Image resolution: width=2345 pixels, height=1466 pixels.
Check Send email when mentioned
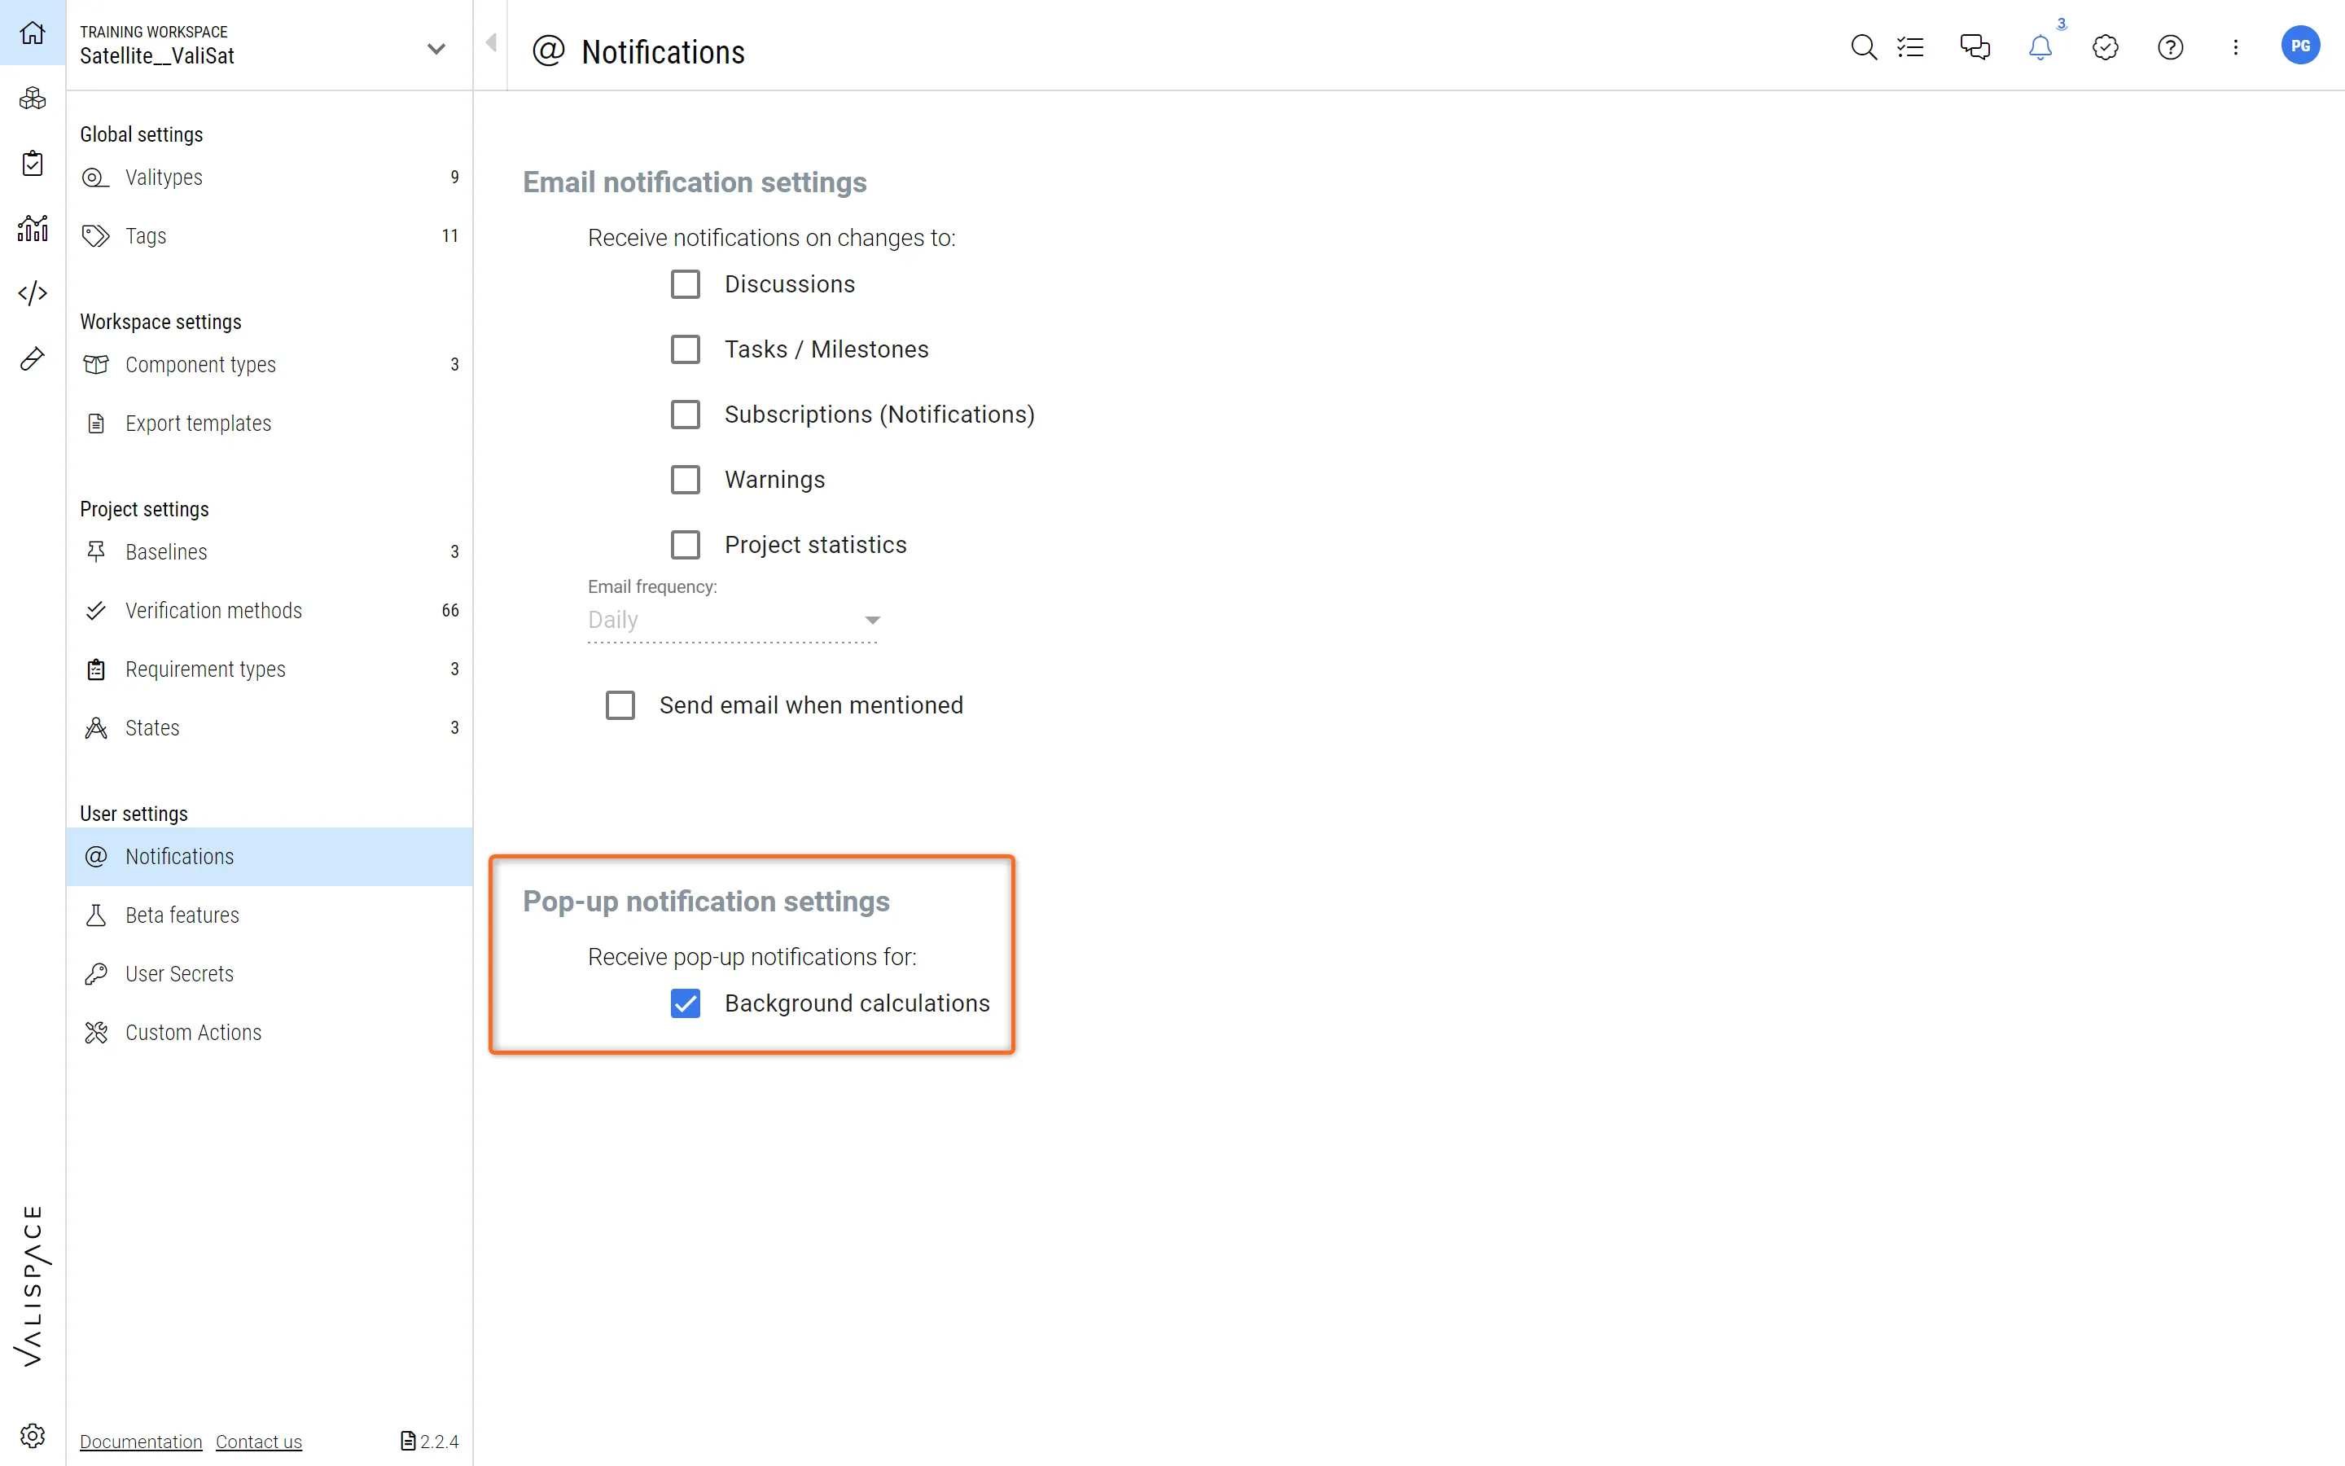pos(620,704)
